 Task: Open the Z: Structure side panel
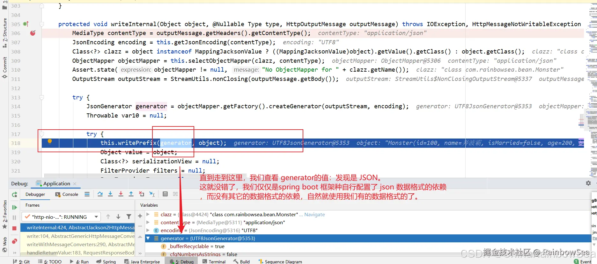(x=4, y=32)
